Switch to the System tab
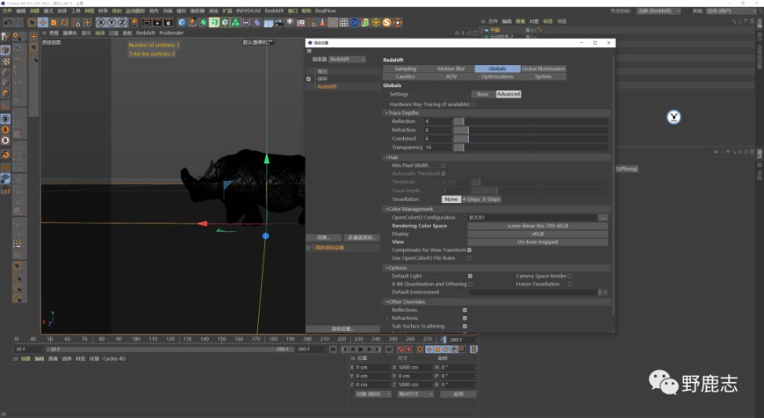The image size is (764, 418). (x=544, y=76)
